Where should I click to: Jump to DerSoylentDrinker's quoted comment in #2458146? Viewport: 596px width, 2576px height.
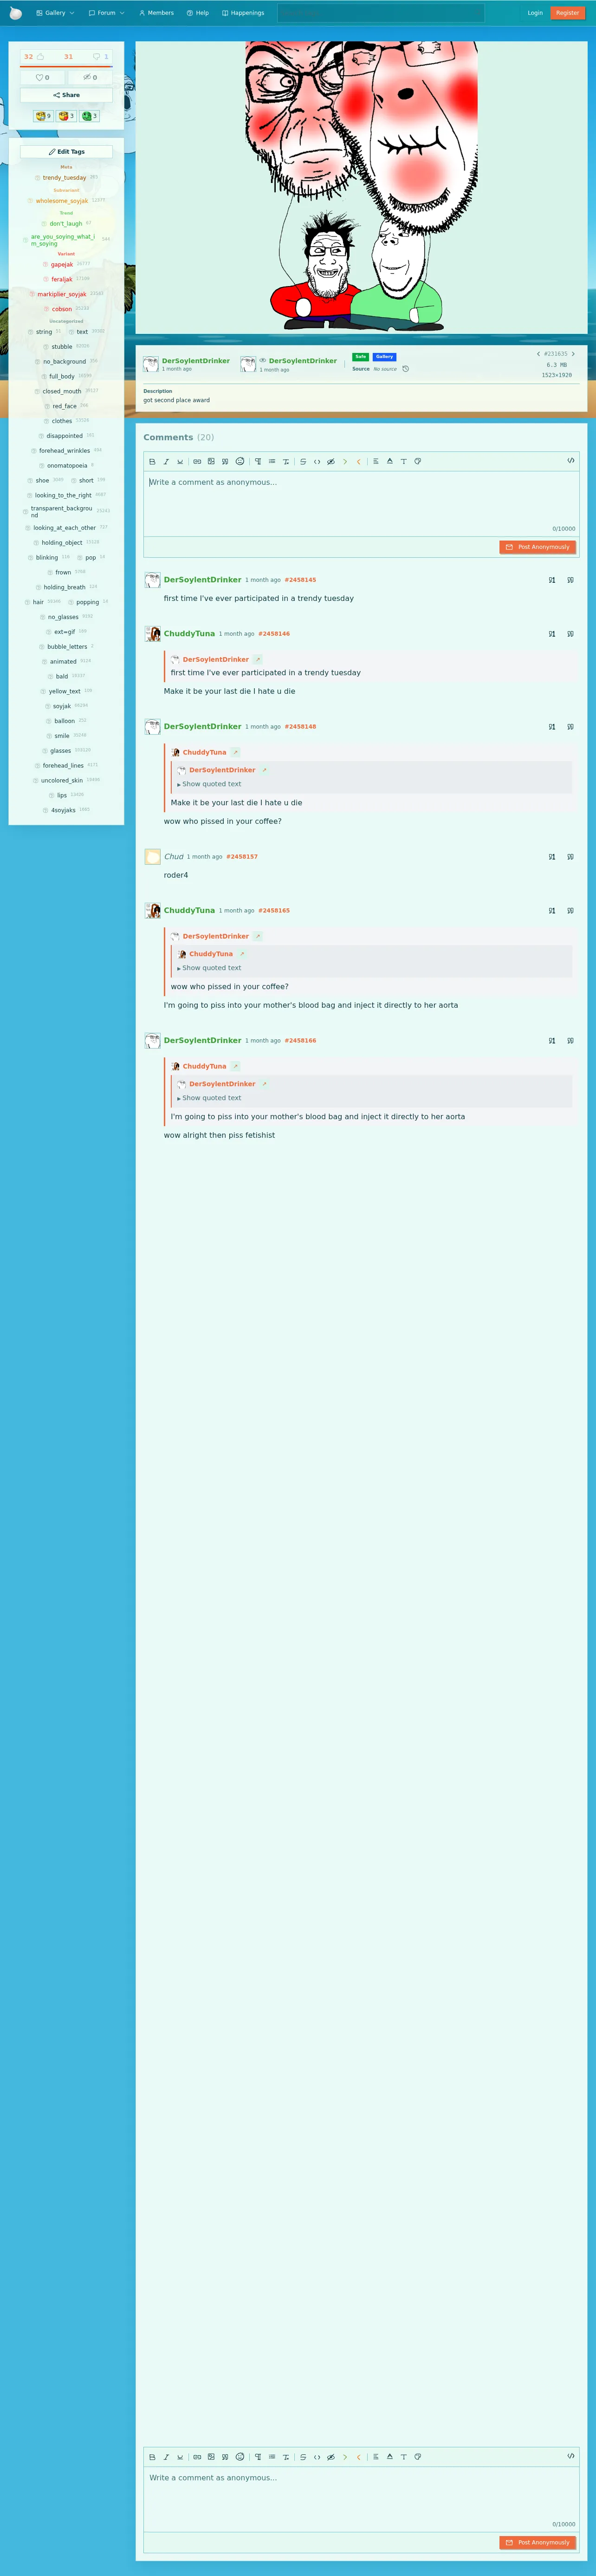pyautogui.click(x=258, y=659)
